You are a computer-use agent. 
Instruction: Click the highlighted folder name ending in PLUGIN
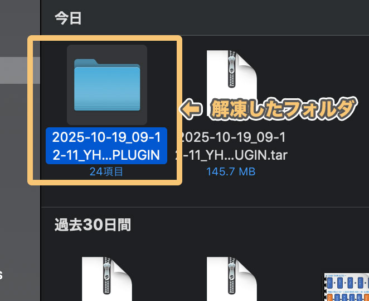(x=106, y=146)
